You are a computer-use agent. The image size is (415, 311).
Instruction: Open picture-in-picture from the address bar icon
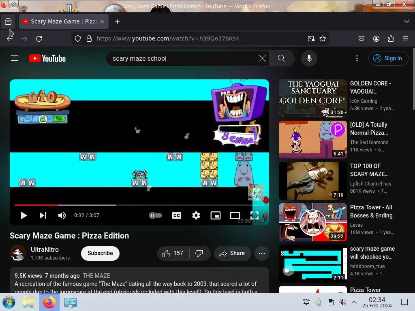point(311,38)
